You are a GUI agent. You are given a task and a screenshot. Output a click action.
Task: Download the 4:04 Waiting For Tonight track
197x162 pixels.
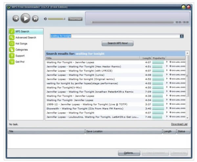(x=177, y=100)
